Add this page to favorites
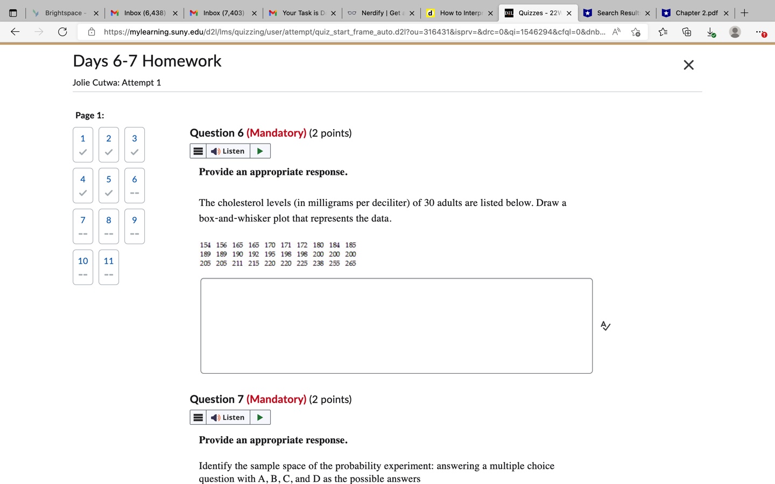 pyautogui.click(x=636, y=32)
